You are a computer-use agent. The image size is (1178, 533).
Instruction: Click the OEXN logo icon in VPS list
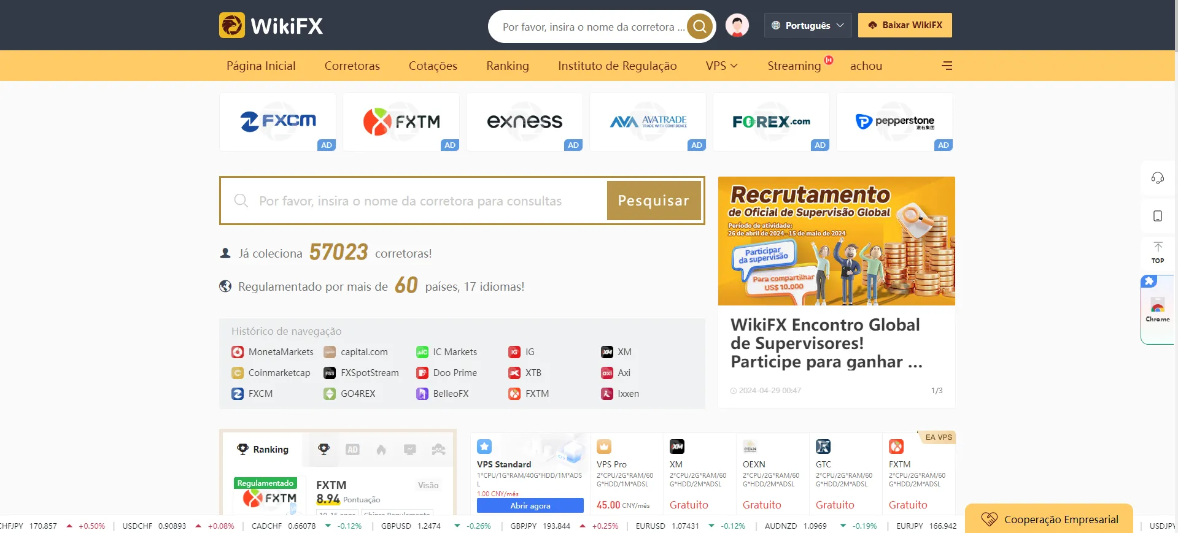pos(750,447)
